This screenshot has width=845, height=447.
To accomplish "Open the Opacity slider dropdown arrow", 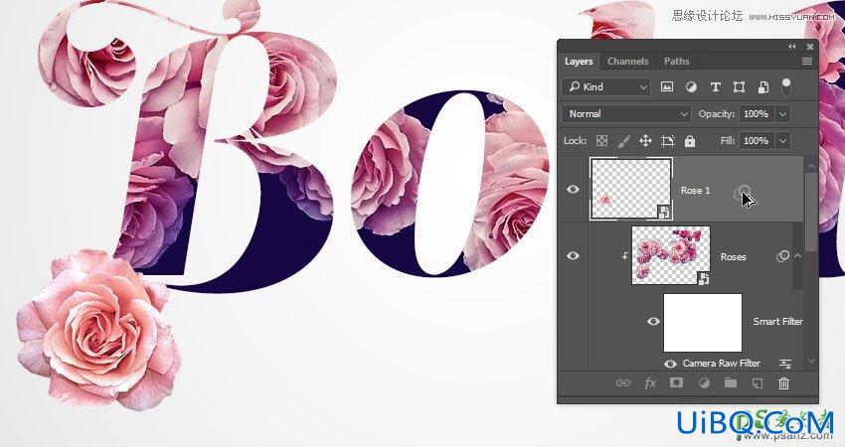I will coord(782,113).
